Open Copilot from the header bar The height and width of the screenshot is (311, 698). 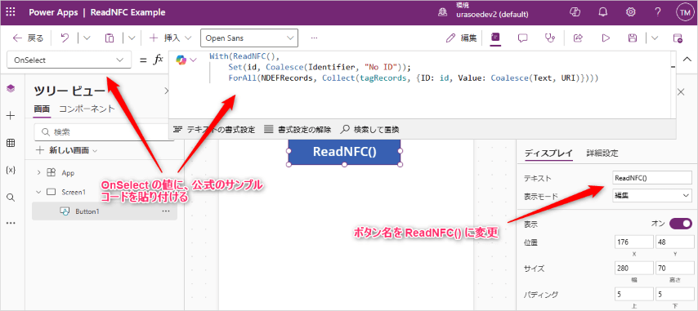575,12
